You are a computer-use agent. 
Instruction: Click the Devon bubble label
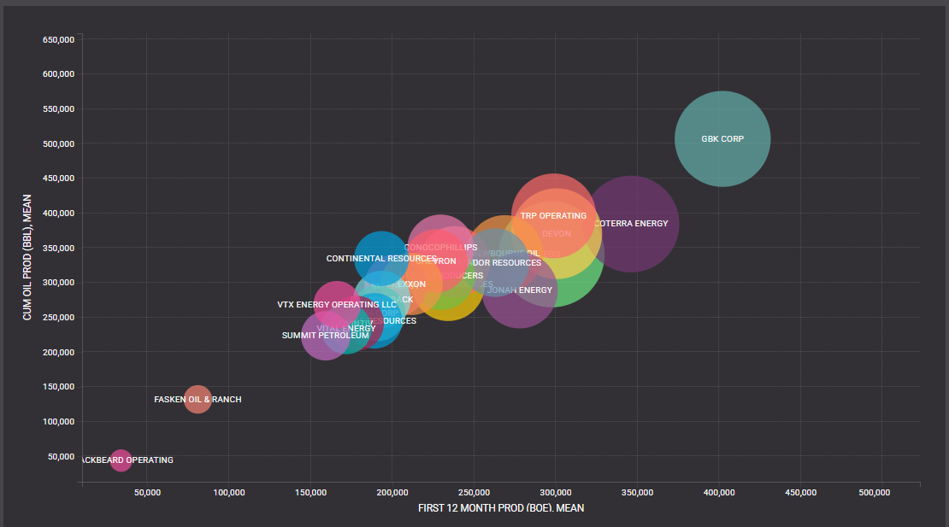[x=557, y=234]
